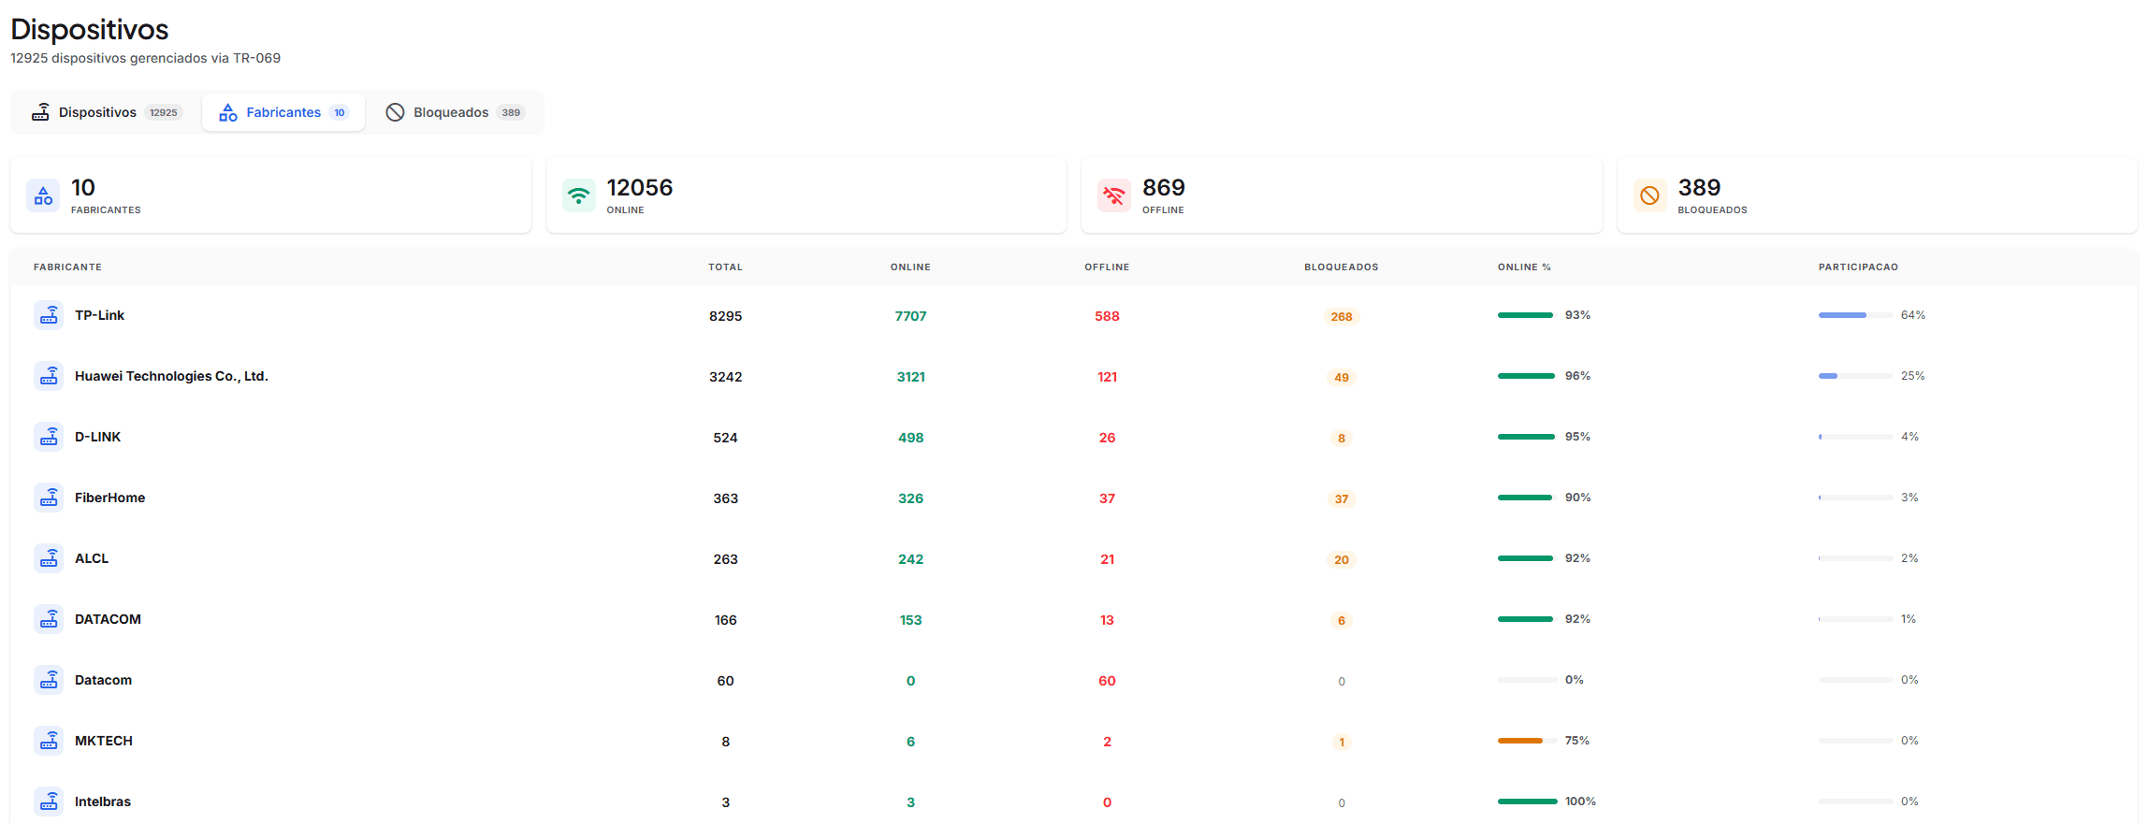
Task: Click the 37 blocked badge for FiberHome
Action: click(1342, 498)
